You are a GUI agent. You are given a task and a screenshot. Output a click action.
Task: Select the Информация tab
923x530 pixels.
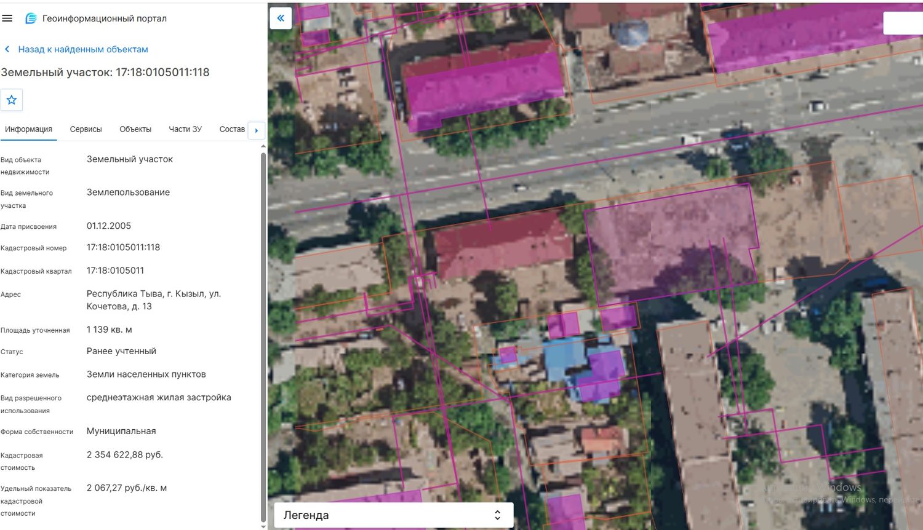coord(28,129)
